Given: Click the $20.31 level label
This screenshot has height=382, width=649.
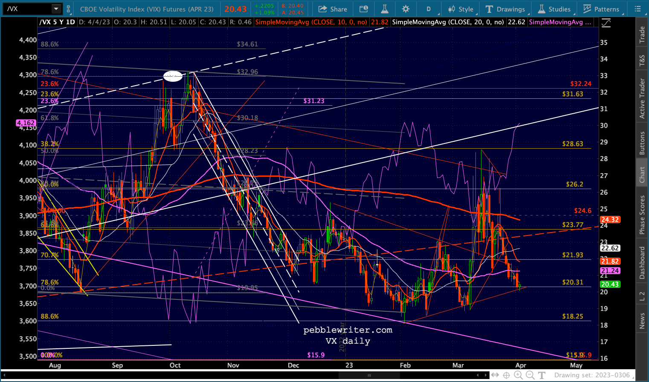Looking at the screenshot, I should pyautogui.click(x=573, y=282).
